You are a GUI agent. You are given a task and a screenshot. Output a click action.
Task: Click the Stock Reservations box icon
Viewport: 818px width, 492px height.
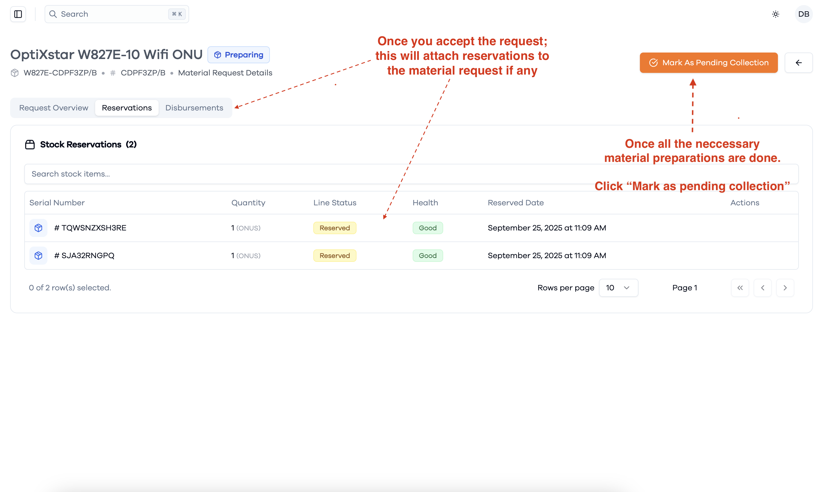(x=30, y=145)
